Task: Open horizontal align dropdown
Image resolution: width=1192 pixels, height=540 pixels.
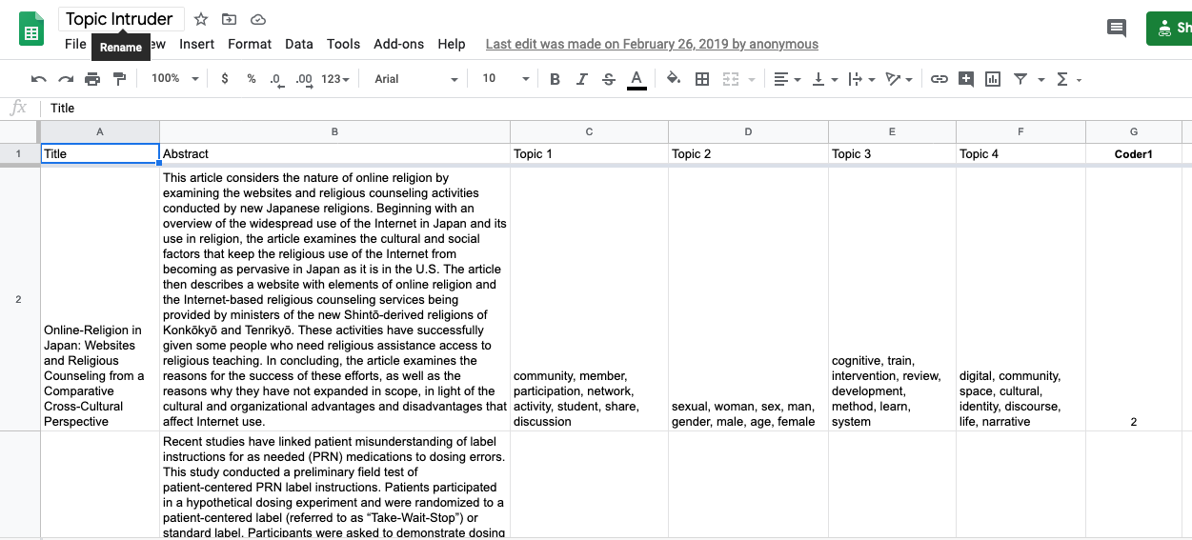Action: tap(787, 79)
